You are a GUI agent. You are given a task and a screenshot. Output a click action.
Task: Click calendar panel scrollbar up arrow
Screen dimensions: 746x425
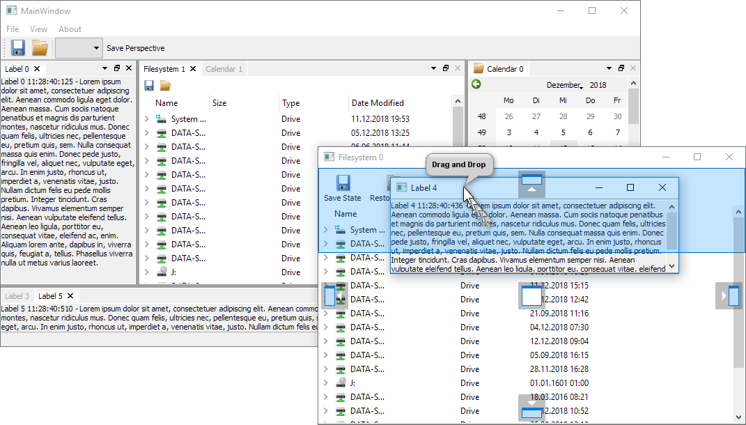click(633, 84)
